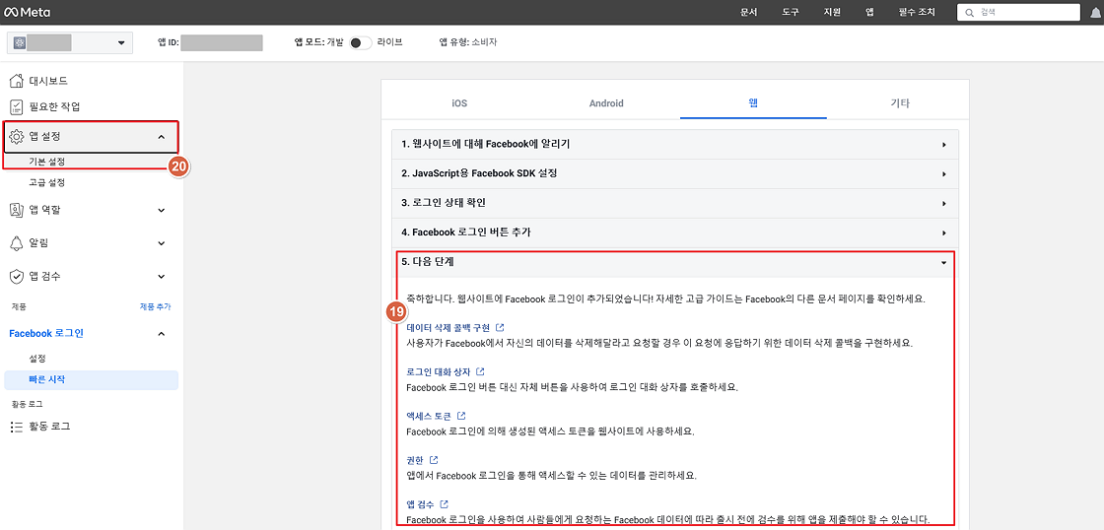Open the 앱 top menu
Screen dimensions: 1104x530
click(x=869, y=13)
